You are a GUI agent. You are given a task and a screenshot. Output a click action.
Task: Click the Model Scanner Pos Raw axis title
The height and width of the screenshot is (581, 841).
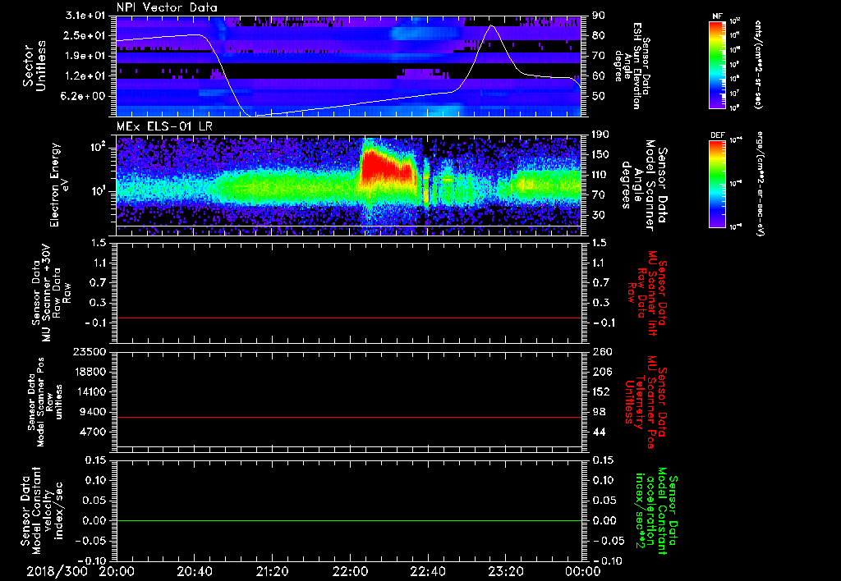point(44,402)
